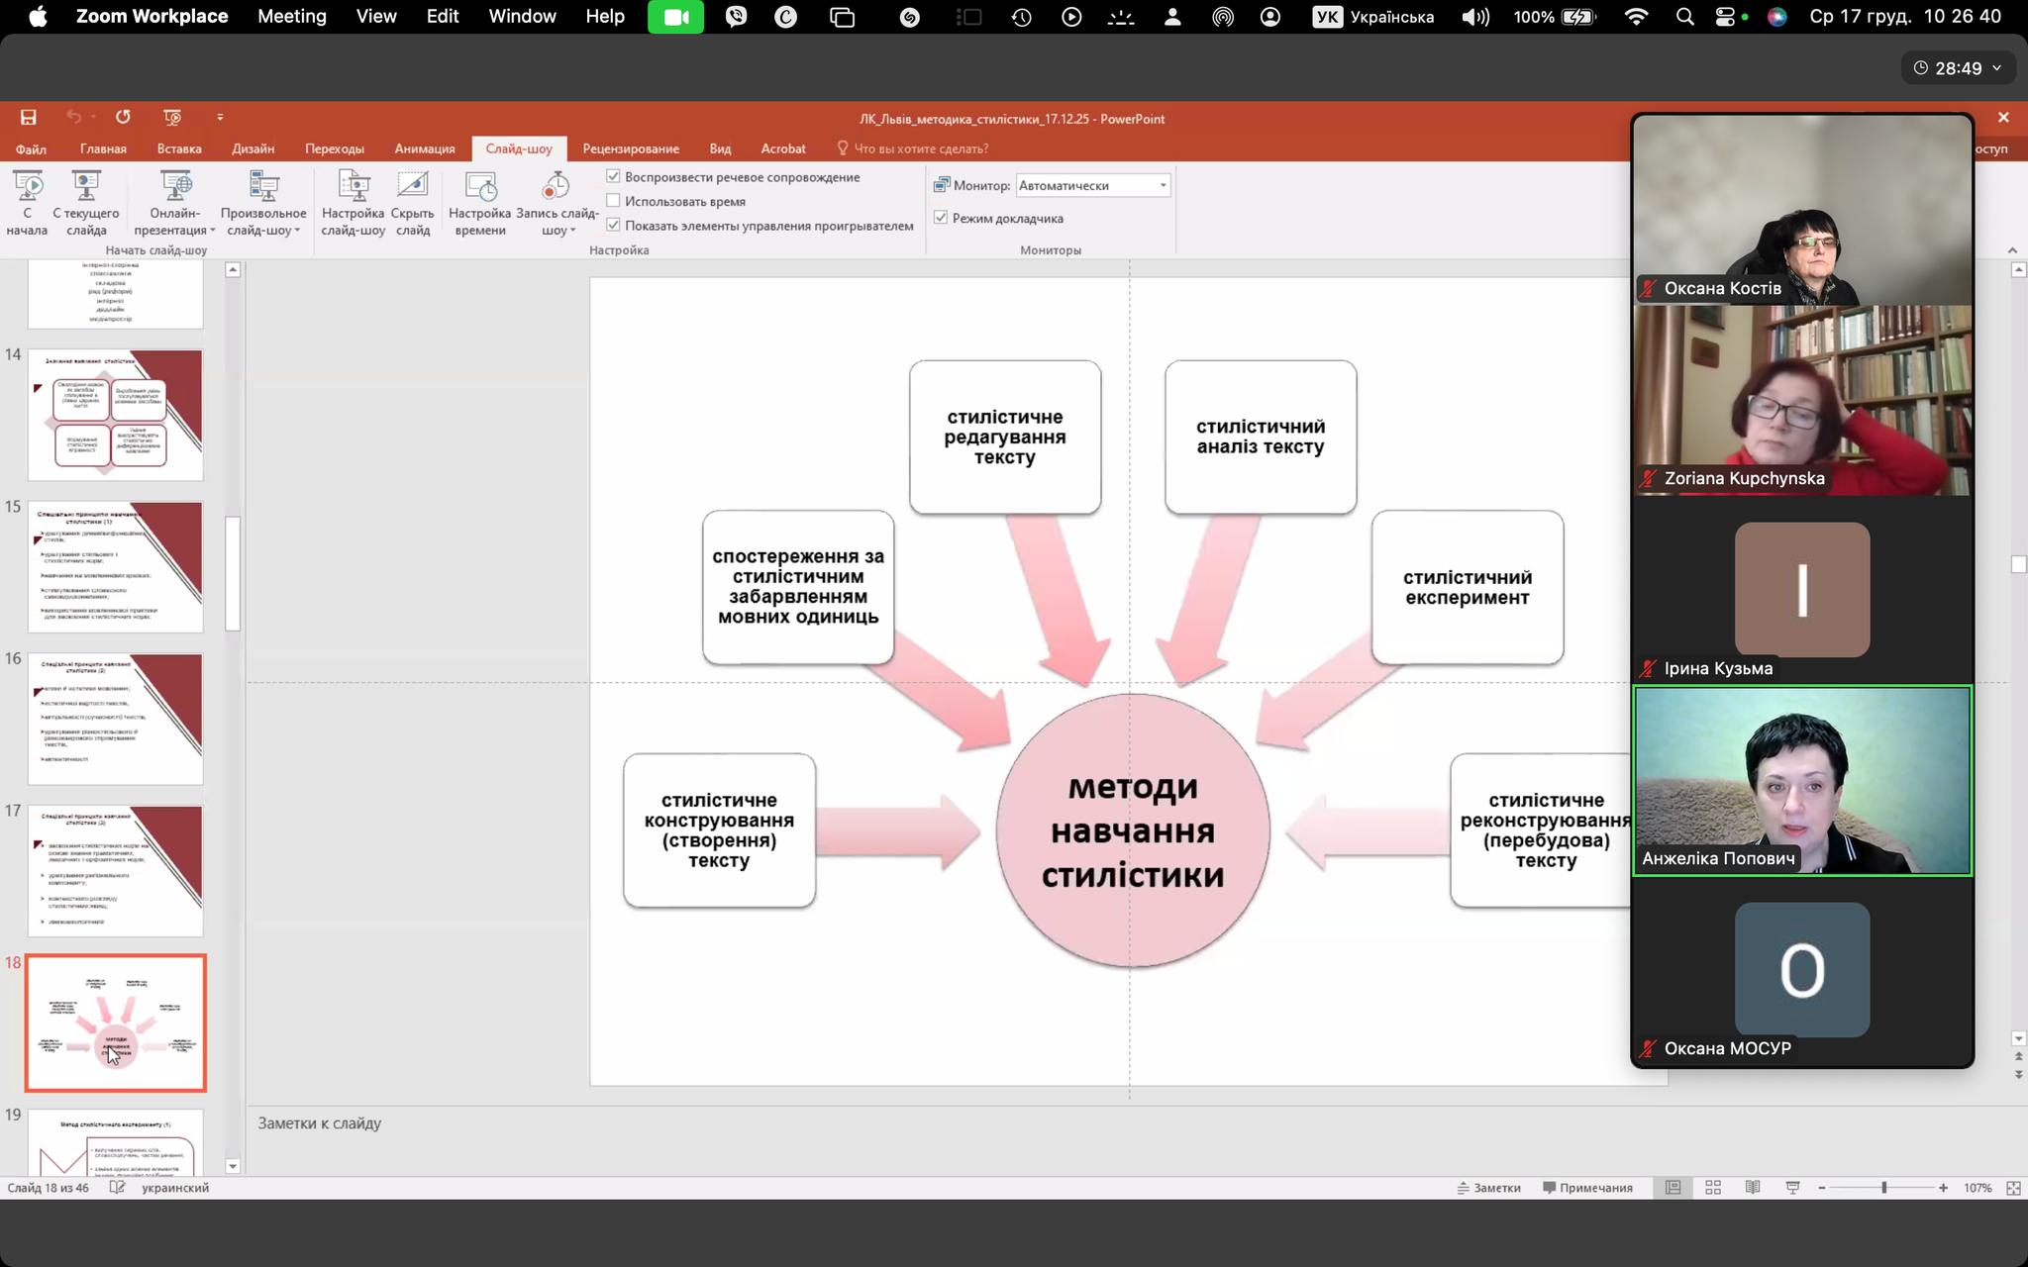
Task: Click the 'Скрыть слайд' icon
Action: [412, 187]
